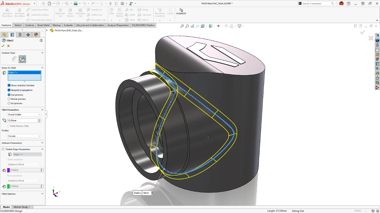The image size is (380, 213).
Task: Click the Zoom to Fit magnifier icon
Action: [x=182, y=26]
